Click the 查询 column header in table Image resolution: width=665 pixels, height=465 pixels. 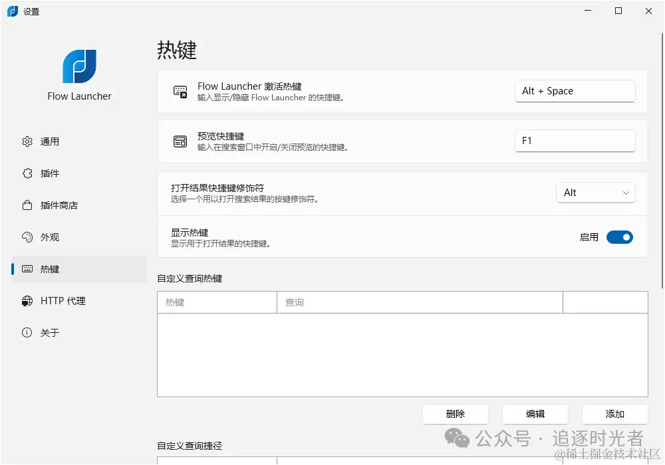(x=420, y=302)
